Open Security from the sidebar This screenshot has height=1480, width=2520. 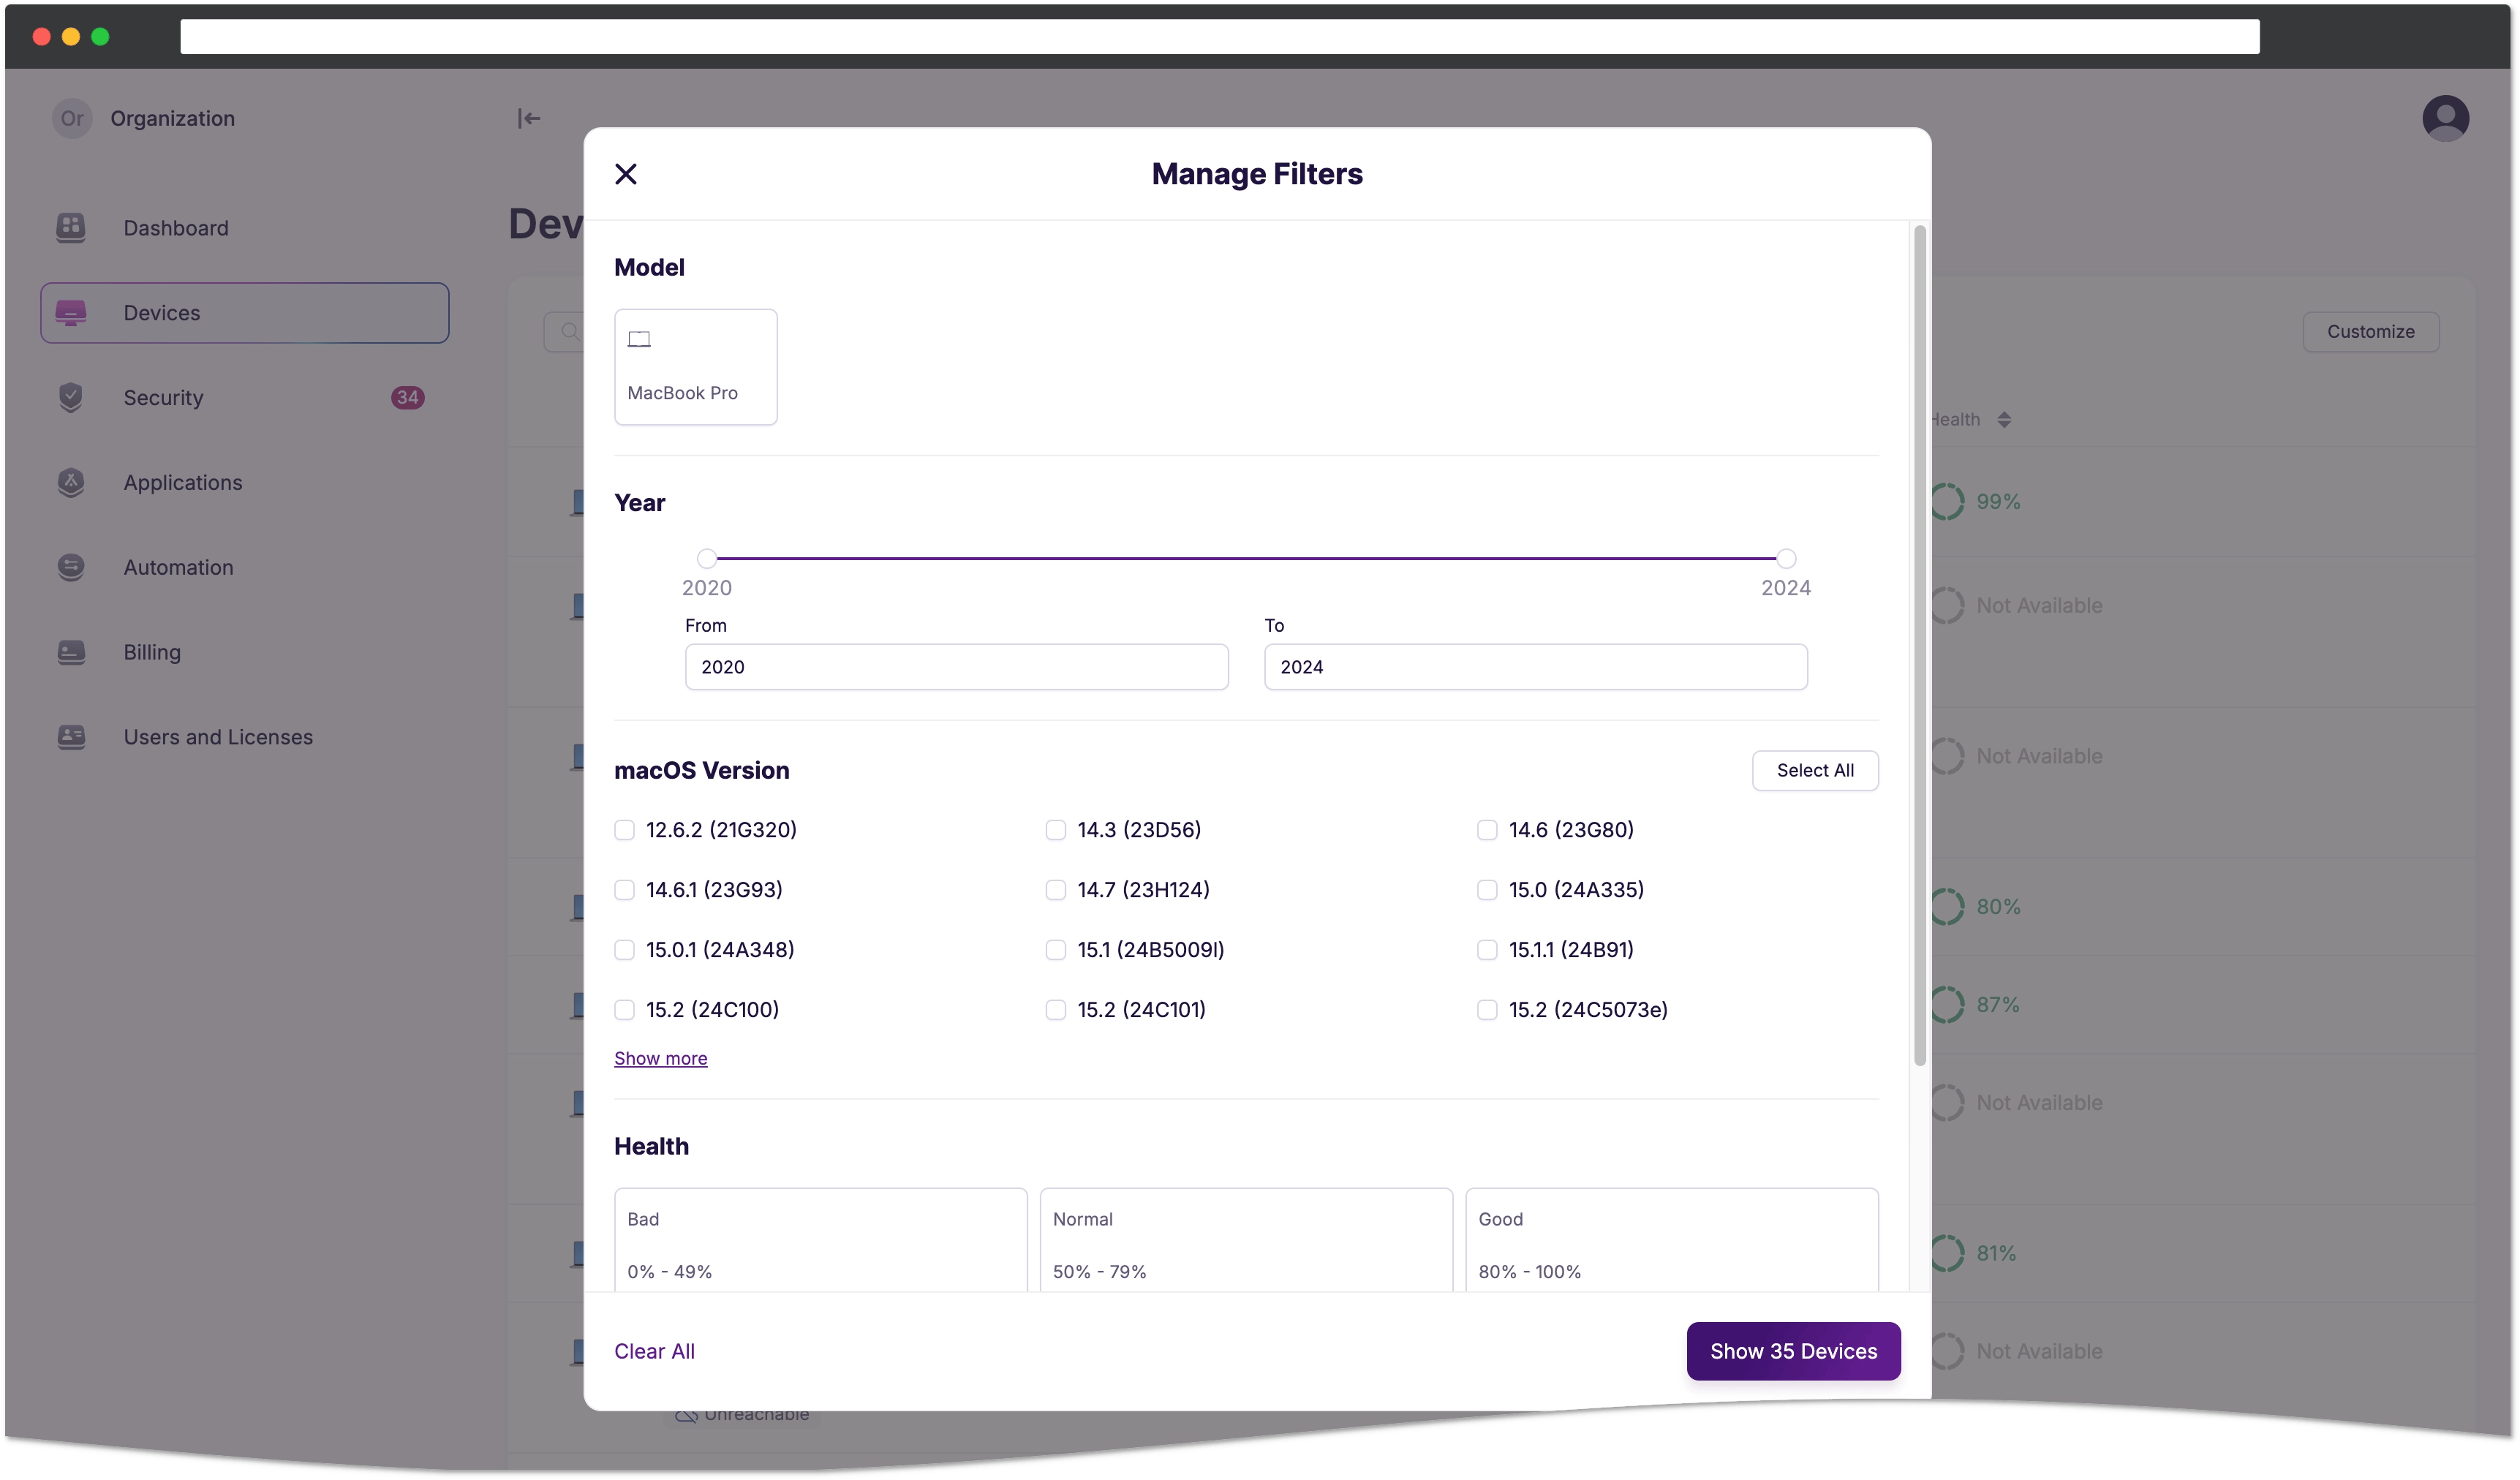click(244, 398)
